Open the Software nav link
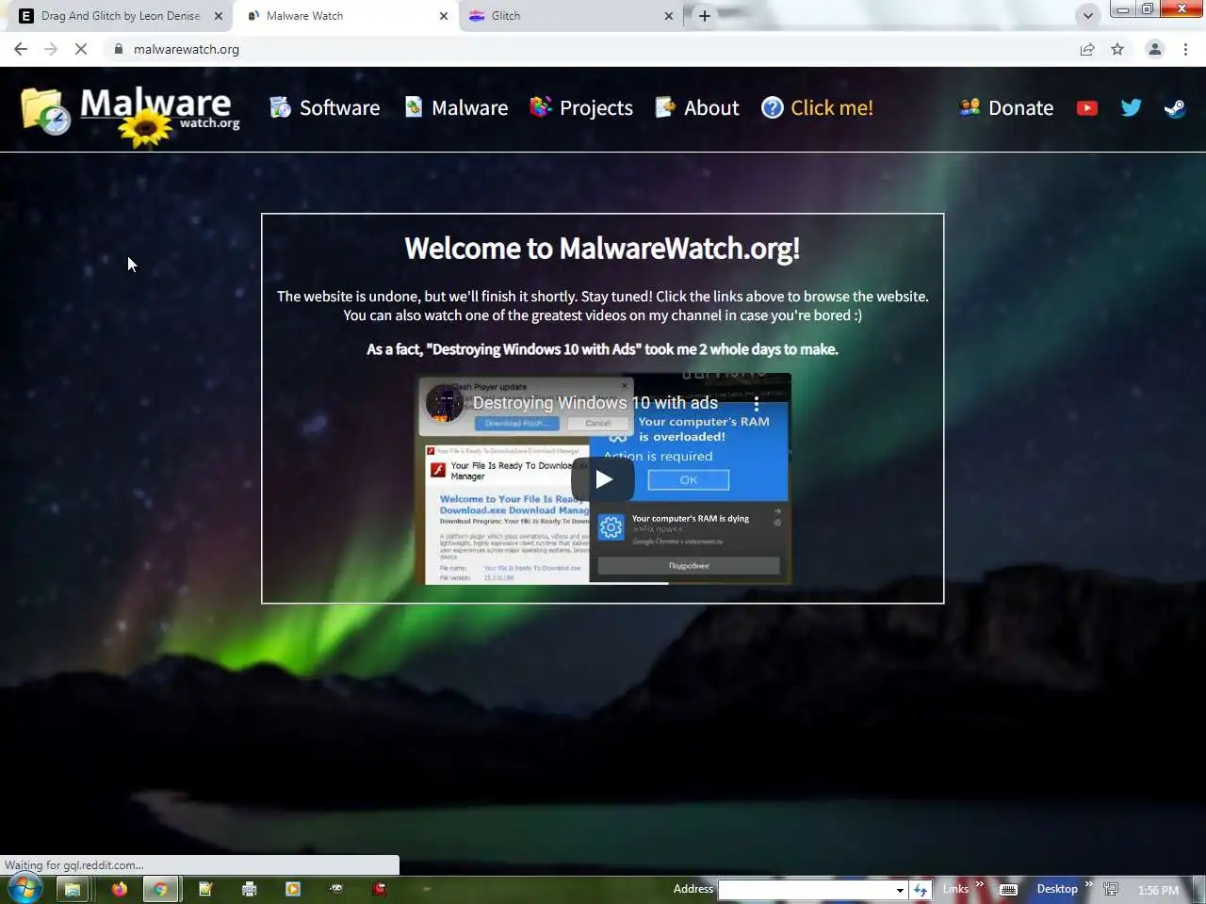This screenshot has height=904, width=1206. point(324,107)
